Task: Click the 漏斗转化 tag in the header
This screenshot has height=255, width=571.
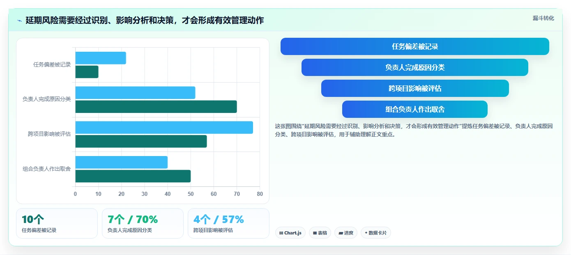Action: [543, 18]
